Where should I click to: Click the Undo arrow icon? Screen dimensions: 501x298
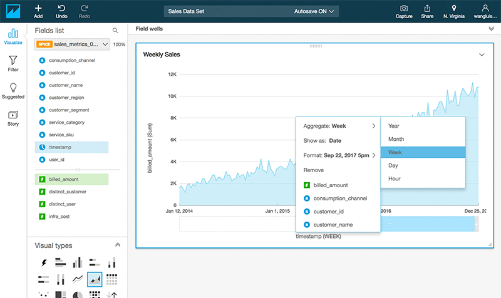(61, 8)
